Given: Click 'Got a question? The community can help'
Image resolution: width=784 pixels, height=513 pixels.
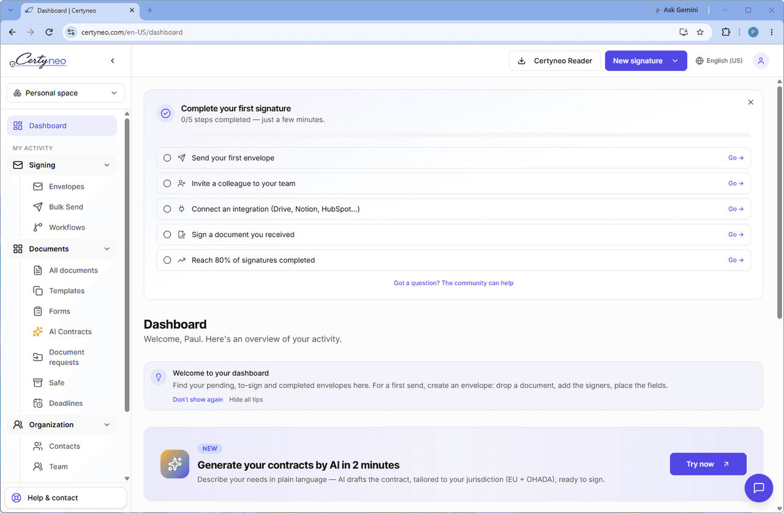Looking at the screenshot, I should (454, 283).
